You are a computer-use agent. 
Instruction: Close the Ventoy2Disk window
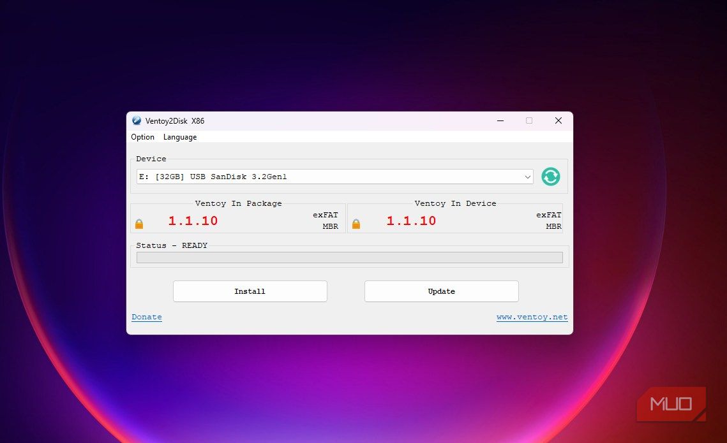click(558, 121)
